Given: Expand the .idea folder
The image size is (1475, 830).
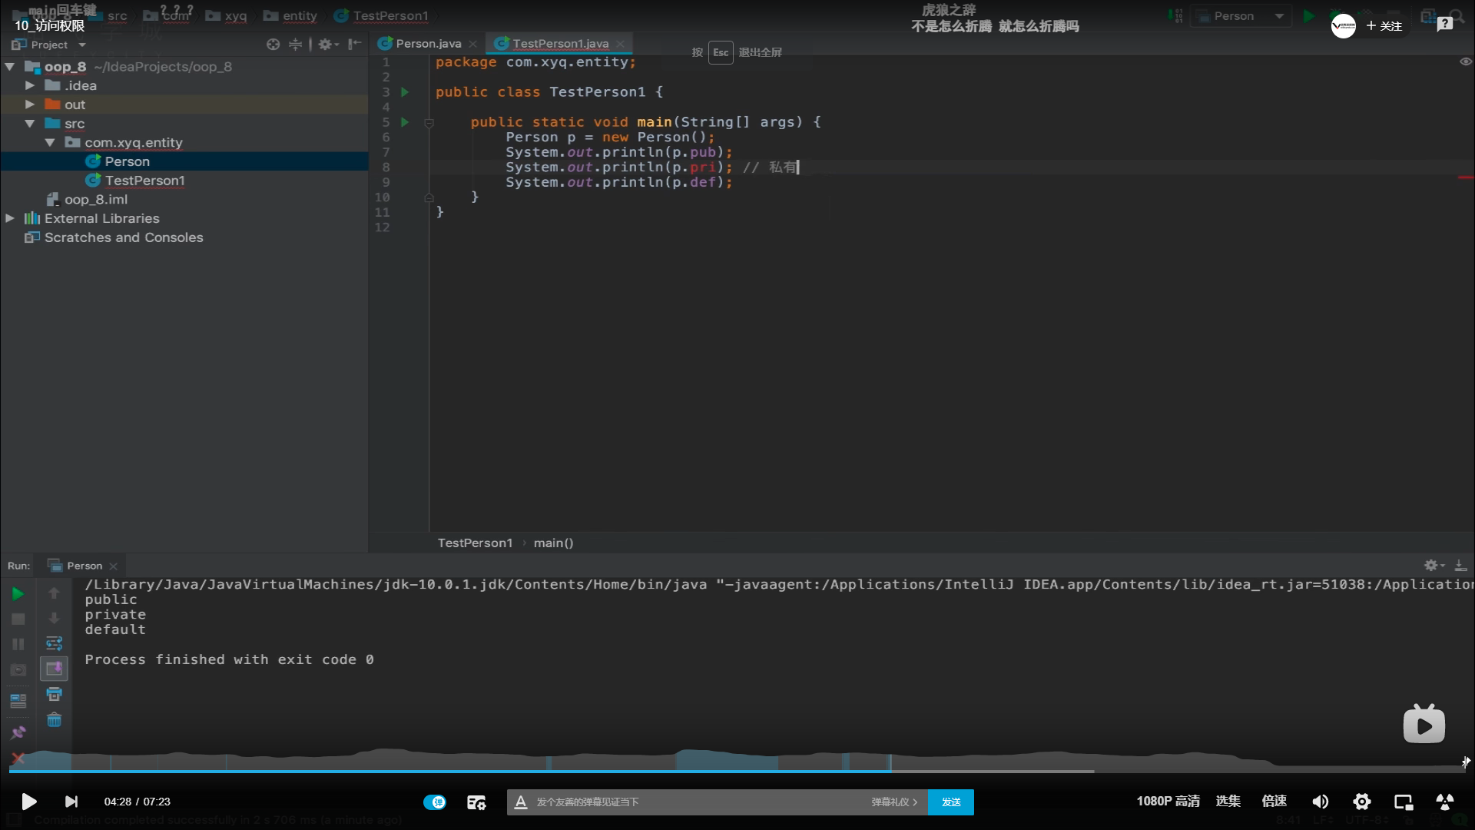Looking at the screenshot, I should (x=30, y=85).
